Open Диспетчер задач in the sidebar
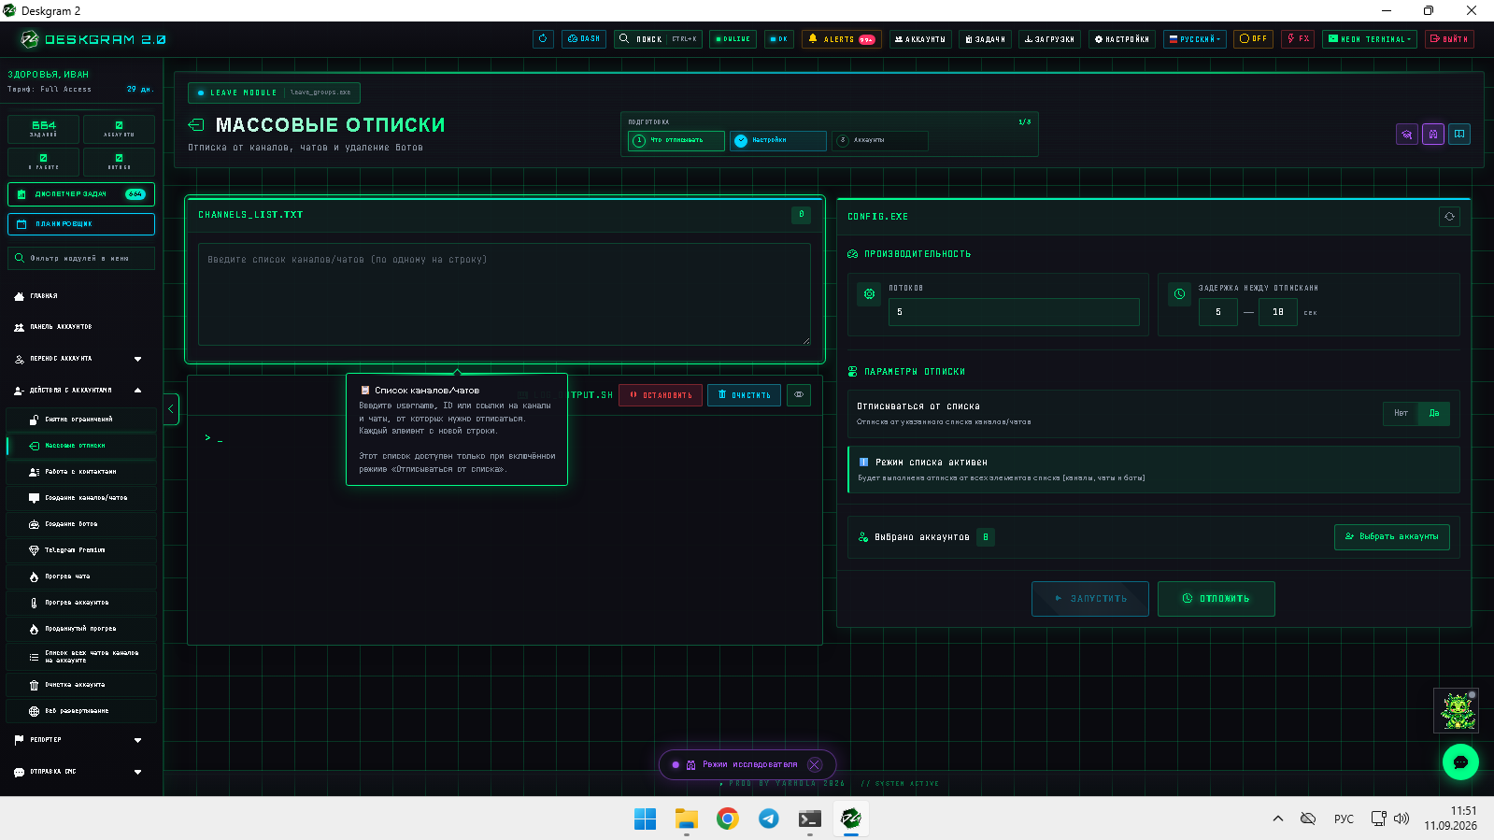 pos(81,194)
